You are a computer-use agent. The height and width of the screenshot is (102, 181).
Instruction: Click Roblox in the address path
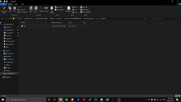52,18
